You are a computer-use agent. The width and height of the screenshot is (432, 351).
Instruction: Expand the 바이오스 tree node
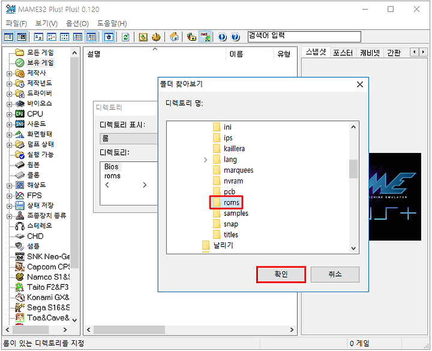tap(9, 104)
